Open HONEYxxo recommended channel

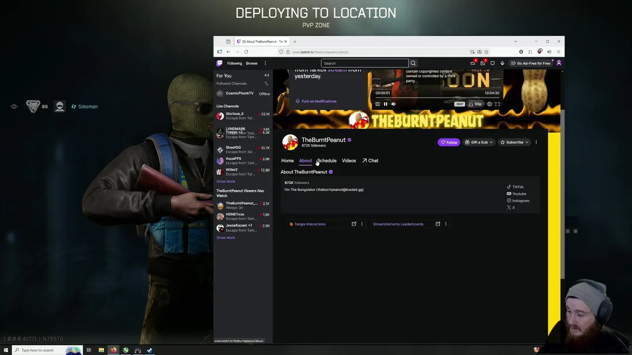(x=243, y=216)
